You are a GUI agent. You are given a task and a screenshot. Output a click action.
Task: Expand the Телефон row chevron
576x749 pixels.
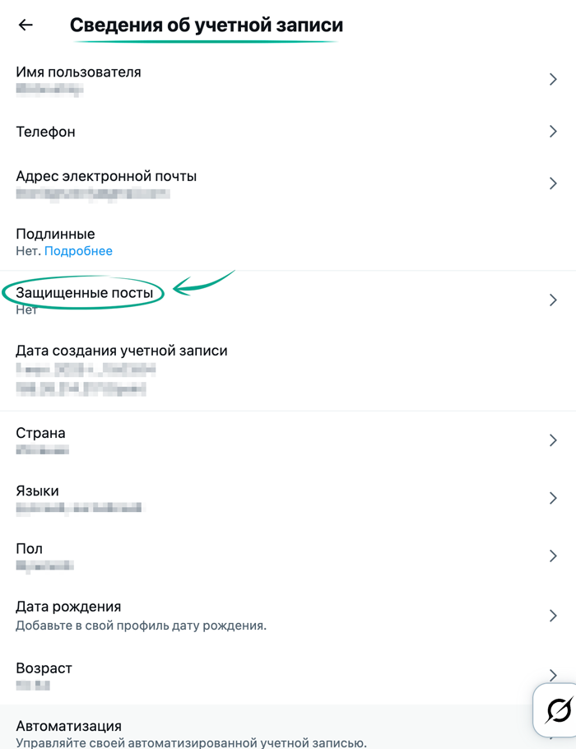553,132
